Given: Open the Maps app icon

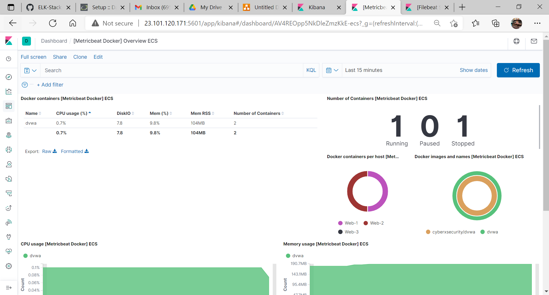Looking at the screenshot, I should pos(9,135).
